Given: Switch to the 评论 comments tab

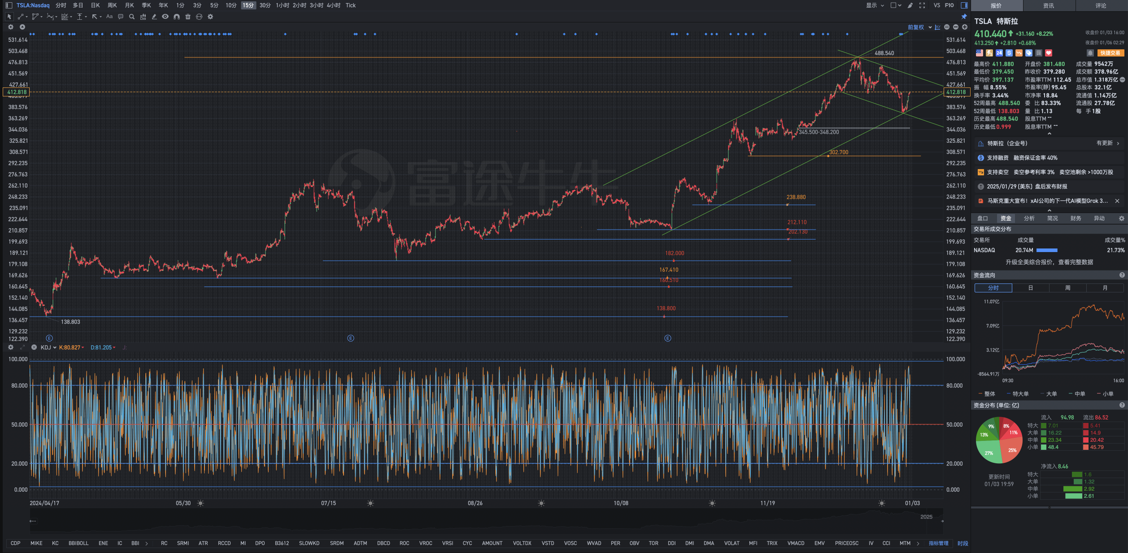Looking at the screenshot, I should point(1101,5).
